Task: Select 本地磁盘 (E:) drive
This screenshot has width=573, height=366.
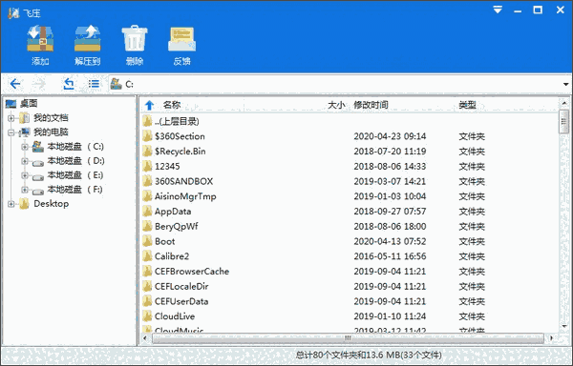Action: tap(75, 175)
